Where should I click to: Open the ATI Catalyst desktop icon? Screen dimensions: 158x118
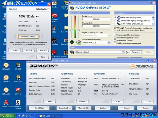[54, 18]
